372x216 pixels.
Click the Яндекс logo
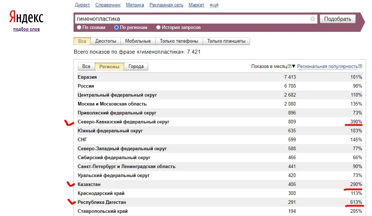[27, 16]
